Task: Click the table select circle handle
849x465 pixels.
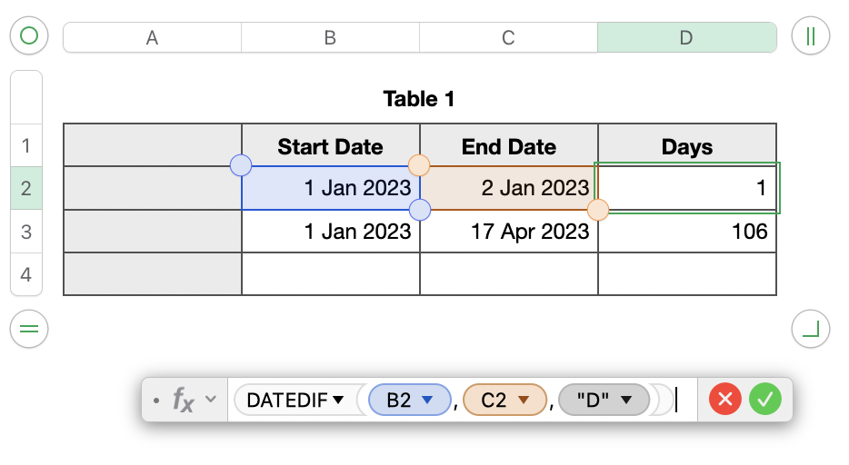Action: pos(29,36)
